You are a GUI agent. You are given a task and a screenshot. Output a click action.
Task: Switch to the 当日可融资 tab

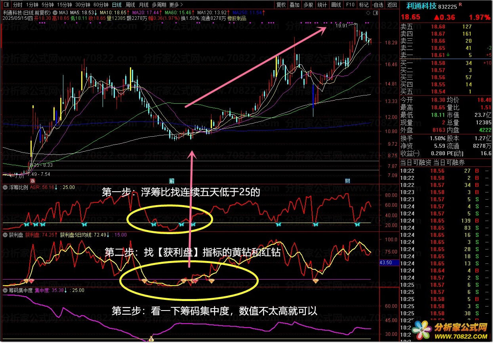point(416,163)
